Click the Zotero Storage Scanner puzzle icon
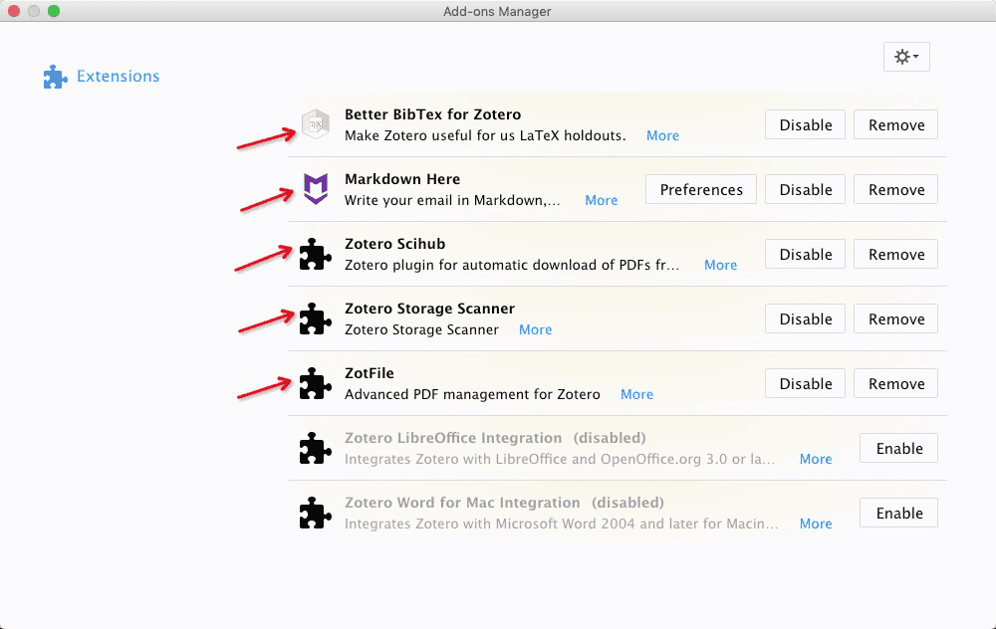 coord(315,318)
